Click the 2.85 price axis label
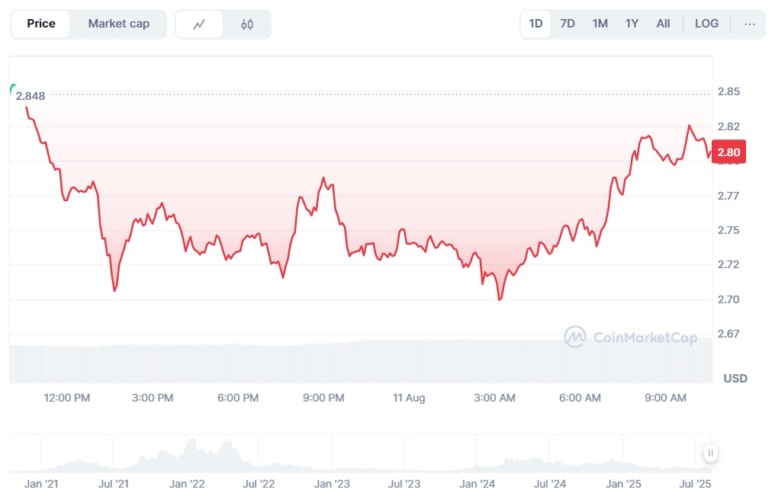 pyautogui.click(x=729, y=92)
